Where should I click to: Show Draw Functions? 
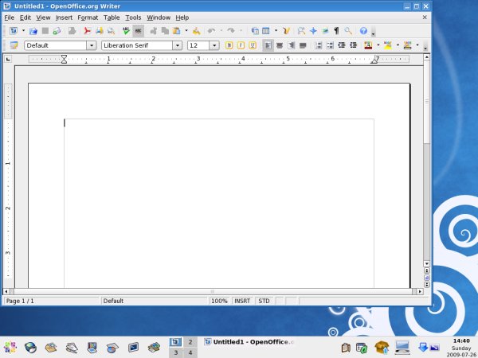(x=286, y=31)
